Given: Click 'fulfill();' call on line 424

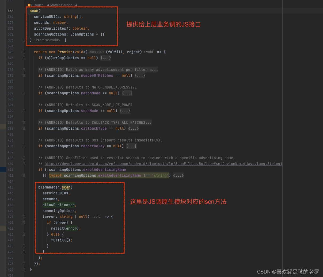Looking at the screenshot, I should tap(62, 240).
